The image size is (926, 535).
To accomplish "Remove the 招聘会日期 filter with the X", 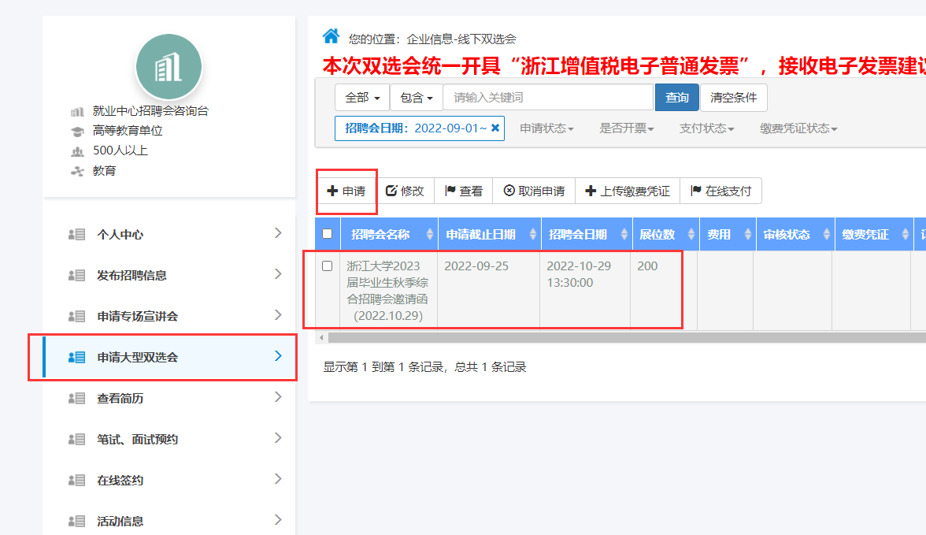I will point(495,128).
